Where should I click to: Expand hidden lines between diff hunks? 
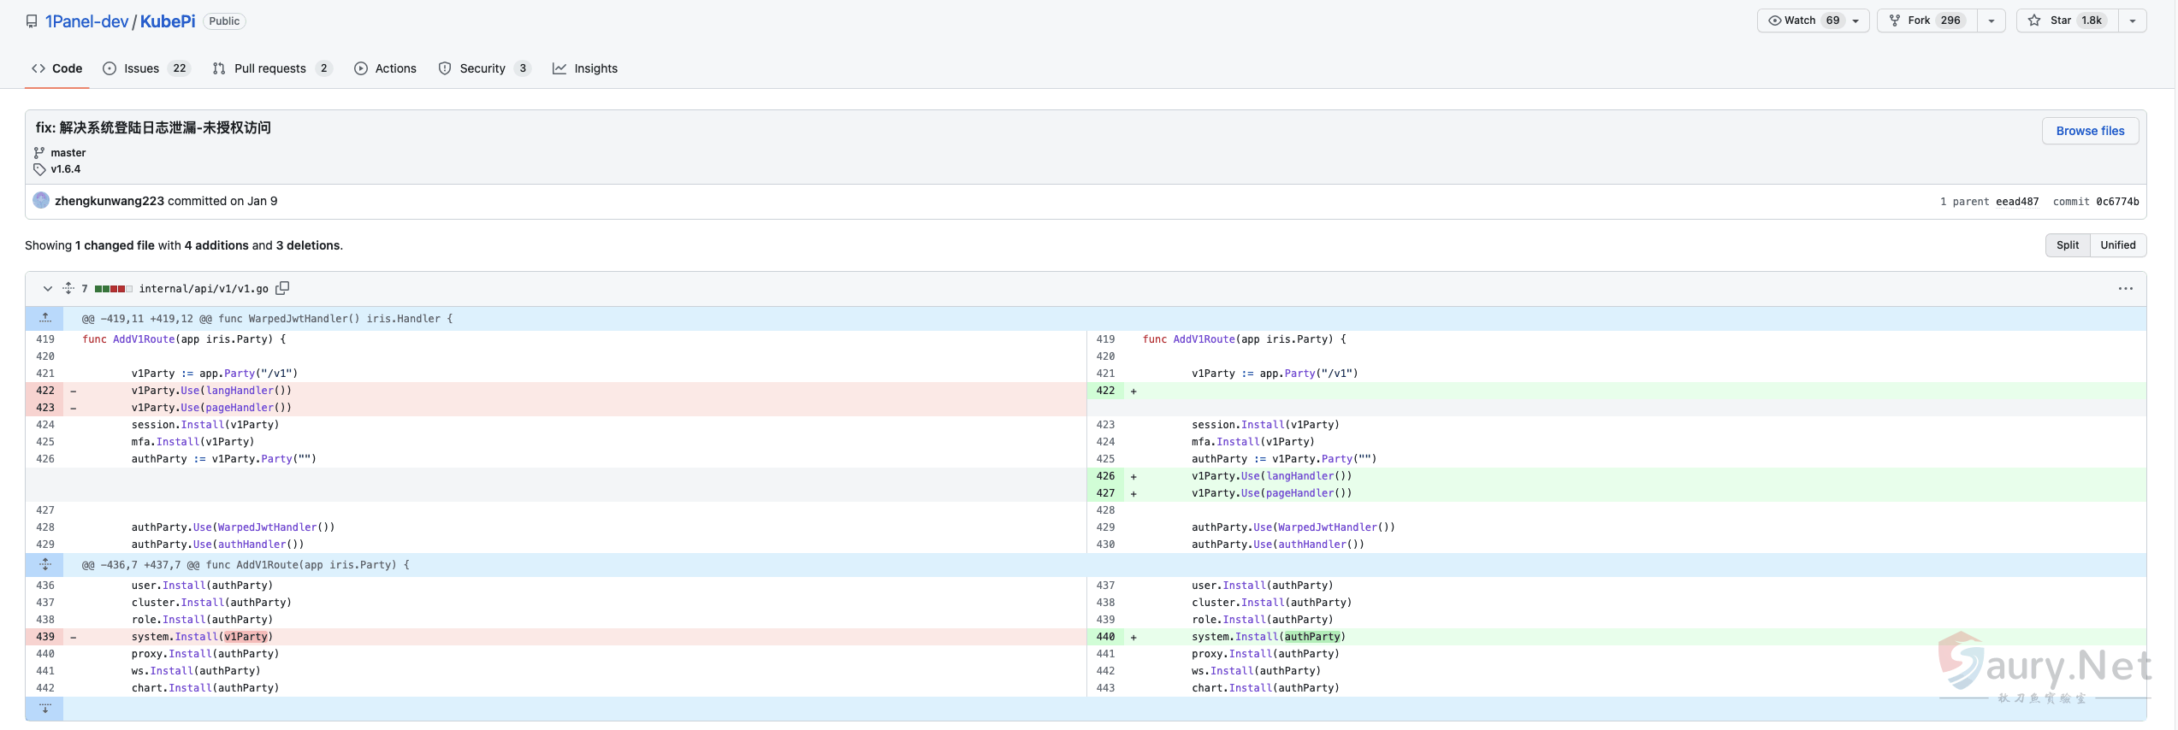point(44,564)
